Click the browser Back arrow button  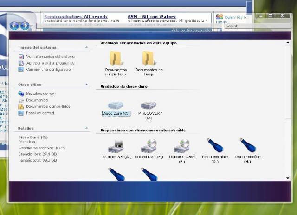[x=14, y=26]
